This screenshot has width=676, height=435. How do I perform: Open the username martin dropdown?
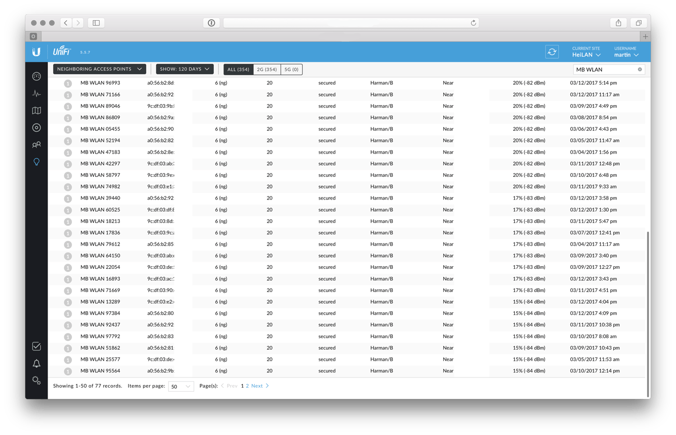626,52
